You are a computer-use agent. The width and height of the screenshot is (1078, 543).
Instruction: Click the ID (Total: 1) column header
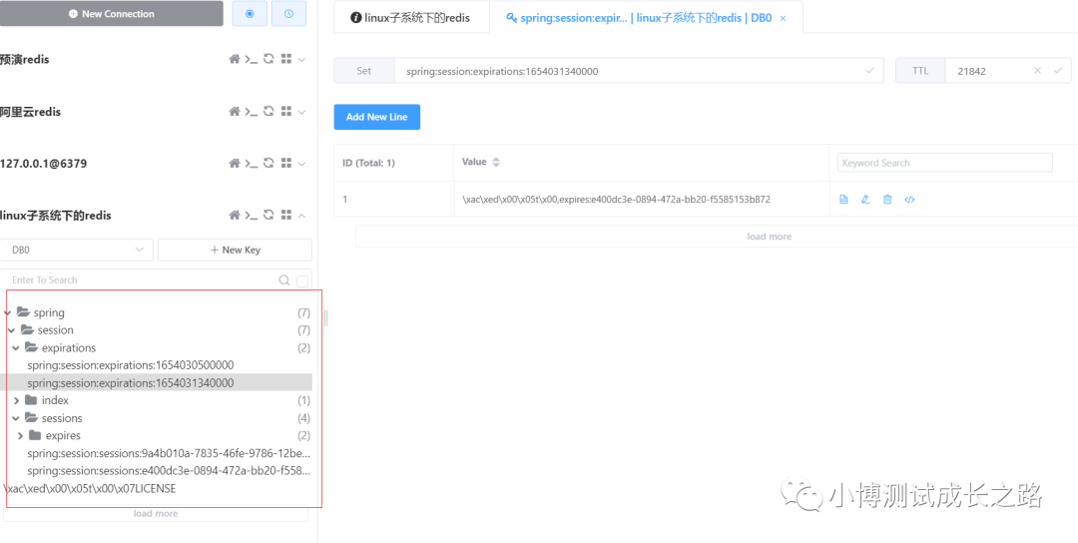point(368,163)
